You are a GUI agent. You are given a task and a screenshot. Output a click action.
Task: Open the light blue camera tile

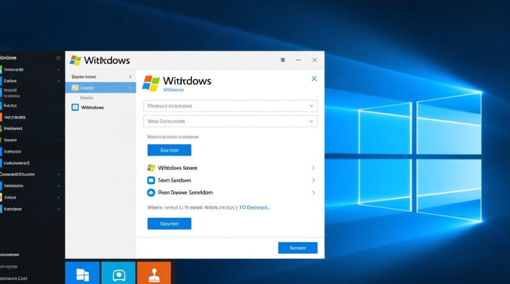pos(118,273)
